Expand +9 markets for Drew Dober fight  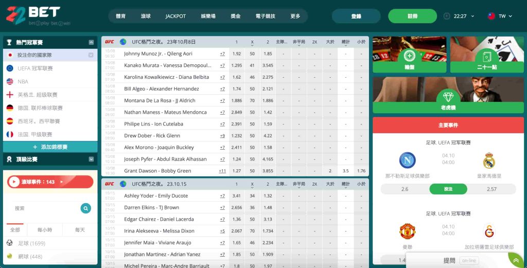tap(222, 136)
